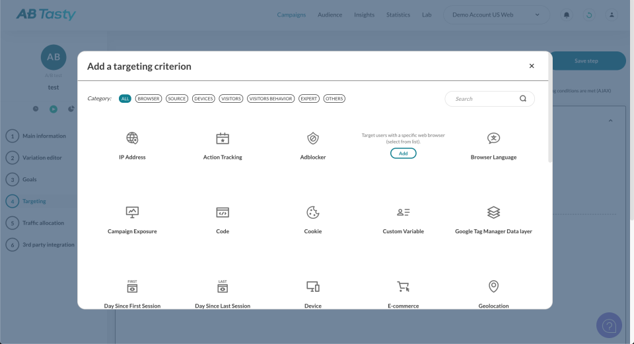The image size is (634, 344).
Task: Go to the Audience tab
Action: pos(330,14)
